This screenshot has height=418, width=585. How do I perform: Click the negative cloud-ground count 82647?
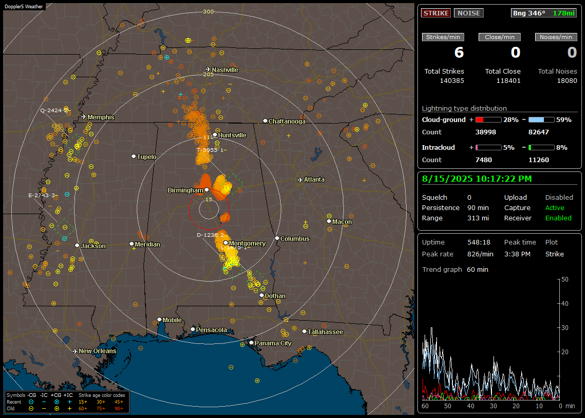coord(538,132)
